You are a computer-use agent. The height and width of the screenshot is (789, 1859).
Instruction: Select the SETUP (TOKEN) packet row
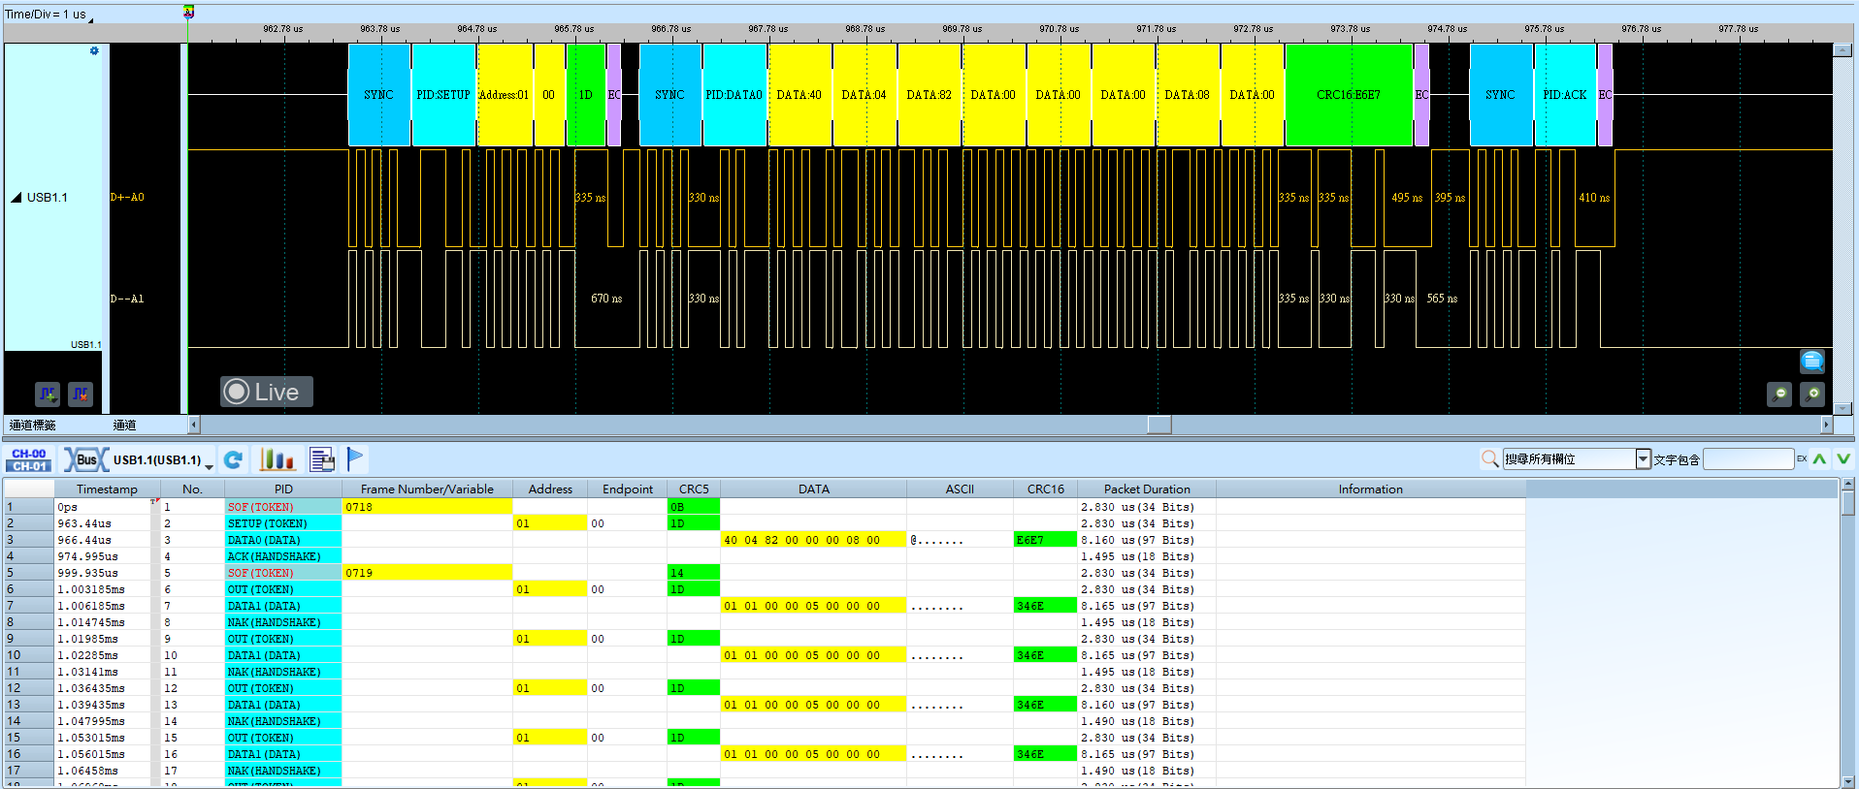click(764, 523)
